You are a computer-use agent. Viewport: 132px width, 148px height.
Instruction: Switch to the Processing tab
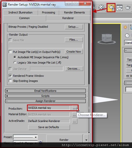click(48, 12)
